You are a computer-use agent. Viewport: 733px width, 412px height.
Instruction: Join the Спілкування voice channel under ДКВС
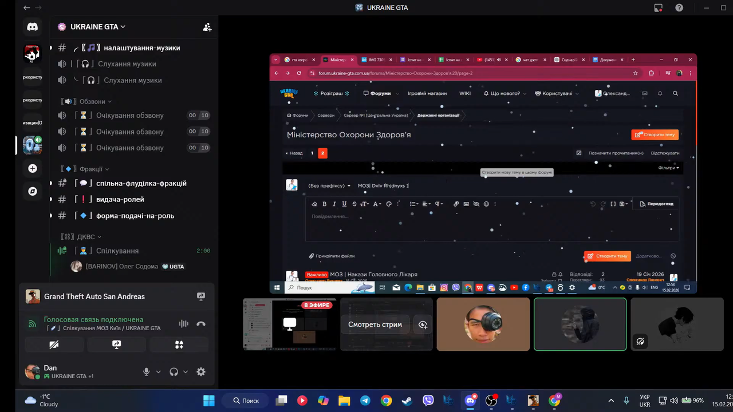pyautogui.click(x=132, y=251)
